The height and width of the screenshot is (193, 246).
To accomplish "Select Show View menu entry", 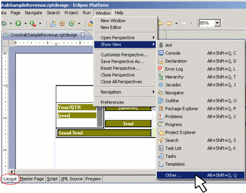I will pyautogui.click(x=125, y=44).
